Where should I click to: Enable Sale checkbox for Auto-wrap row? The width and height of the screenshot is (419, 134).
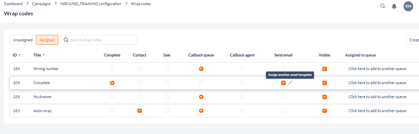[167, 111]
